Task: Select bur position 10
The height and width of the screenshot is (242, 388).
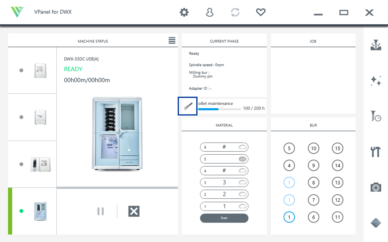Action: pyautogui.click(x=313, y=148)
